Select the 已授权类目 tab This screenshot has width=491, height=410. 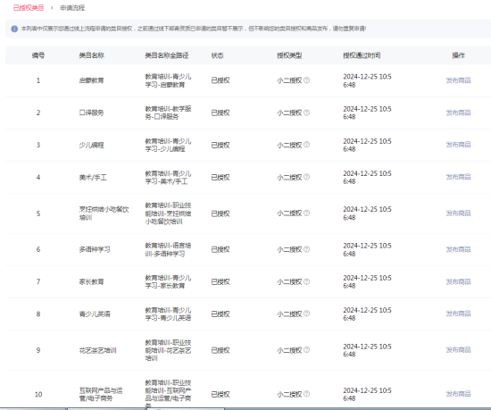(x=29, y=8)
